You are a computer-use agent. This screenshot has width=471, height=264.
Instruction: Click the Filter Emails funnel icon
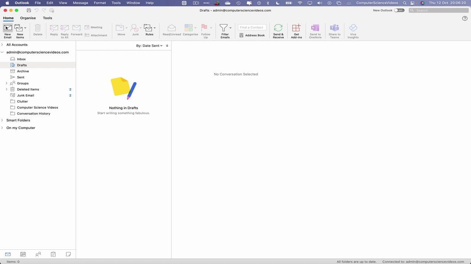223,28
